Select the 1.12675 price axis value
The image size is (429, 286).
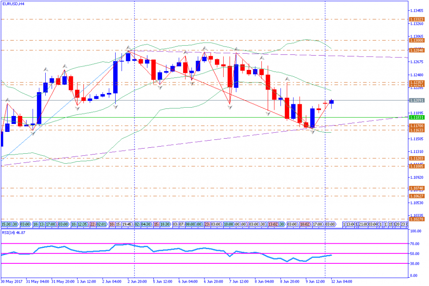[x=417, y=62]
